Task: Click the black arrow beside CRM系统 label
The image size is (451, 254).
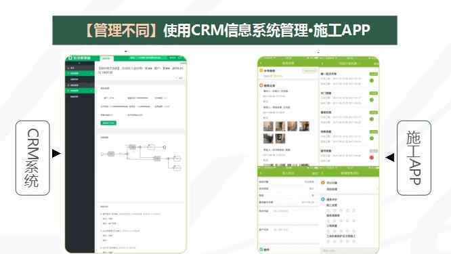Action: (x=56, y=153)
